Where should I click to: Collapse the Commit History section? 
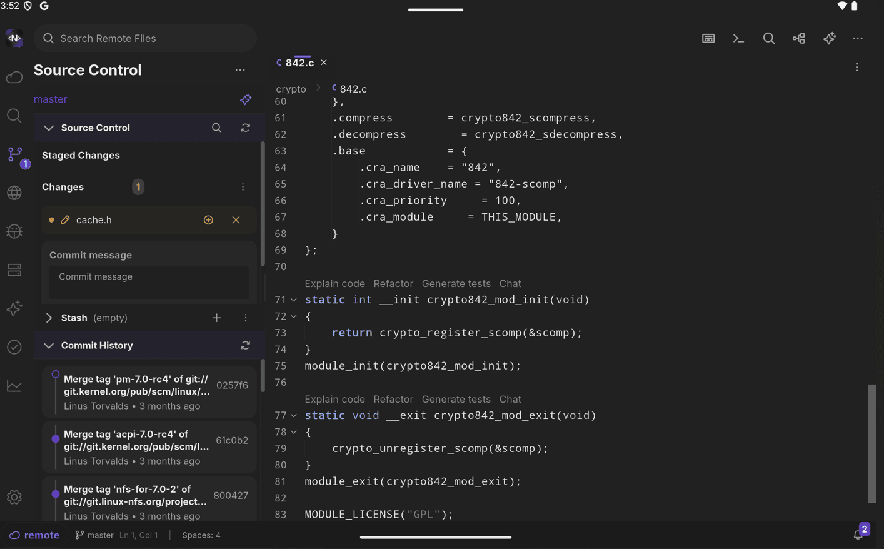coord(49,345)
